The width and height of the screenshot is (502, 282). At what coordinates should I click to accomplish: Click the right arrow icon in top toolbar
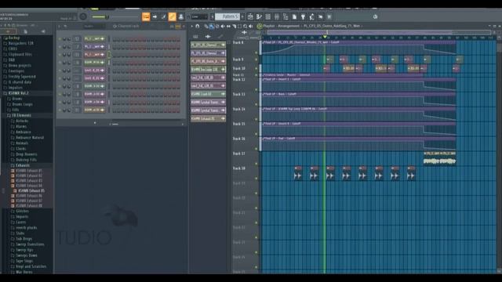coord(155,16)
